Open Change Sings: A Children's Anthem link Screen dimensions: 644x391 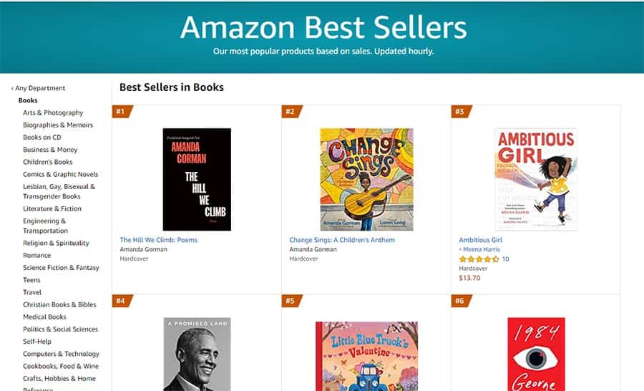coord(342,240)
